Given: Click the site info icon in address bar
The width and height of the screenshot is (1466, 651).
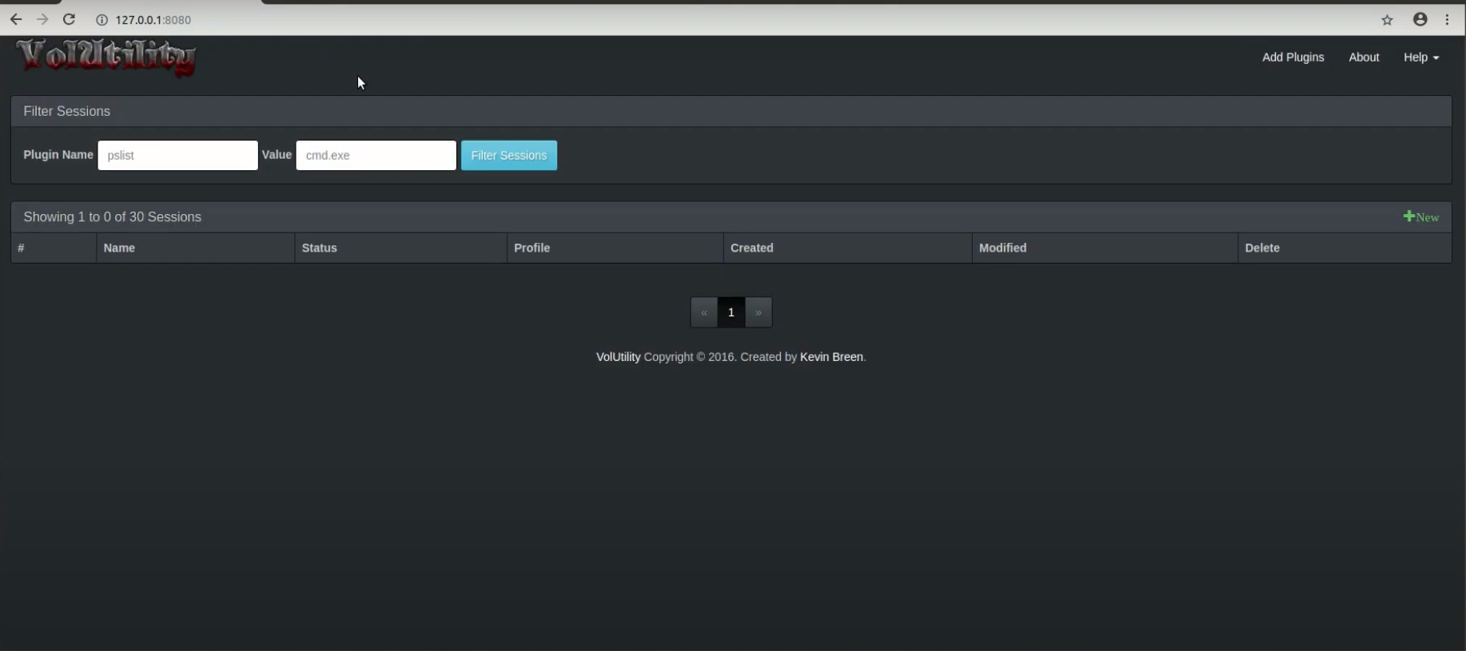Looking at the screenshot, I should [x=102, y=20].
